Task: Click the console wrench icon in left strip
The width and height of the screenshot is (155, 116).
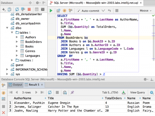Action: [x=4, y=85]
